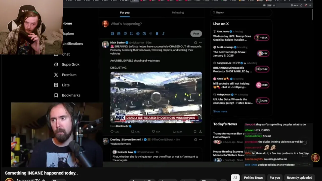Switch to the Following tab
This screenshot has width=322, height=181.
pyautogui.click(x=178, y=13)
